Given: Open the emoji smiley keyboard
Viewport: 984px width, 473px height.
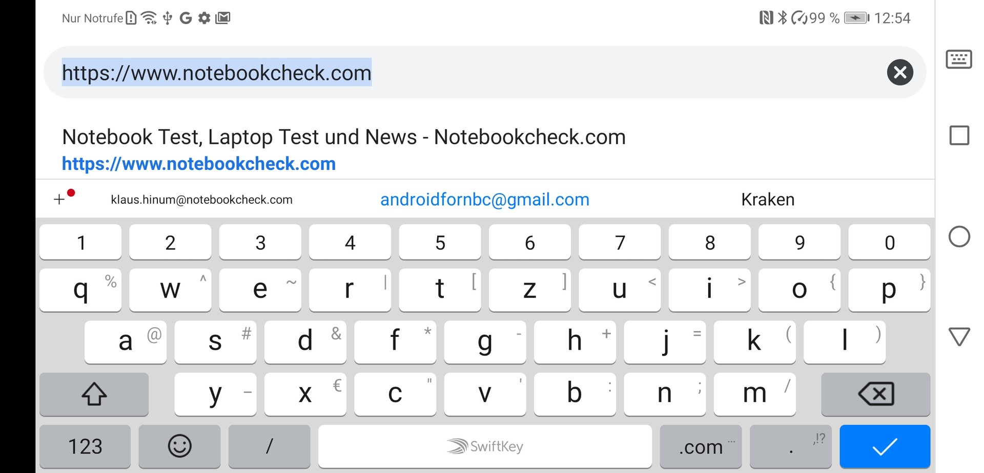Looking at the screenshot, I should (x=179, y=446).
